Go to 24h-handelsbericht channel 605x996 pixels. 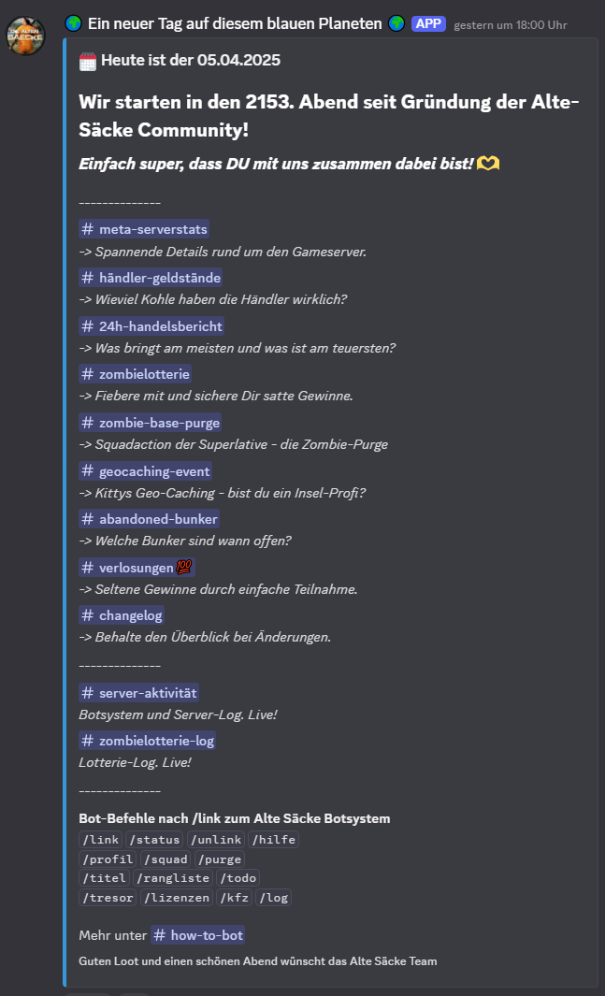(x=151, y=326)
